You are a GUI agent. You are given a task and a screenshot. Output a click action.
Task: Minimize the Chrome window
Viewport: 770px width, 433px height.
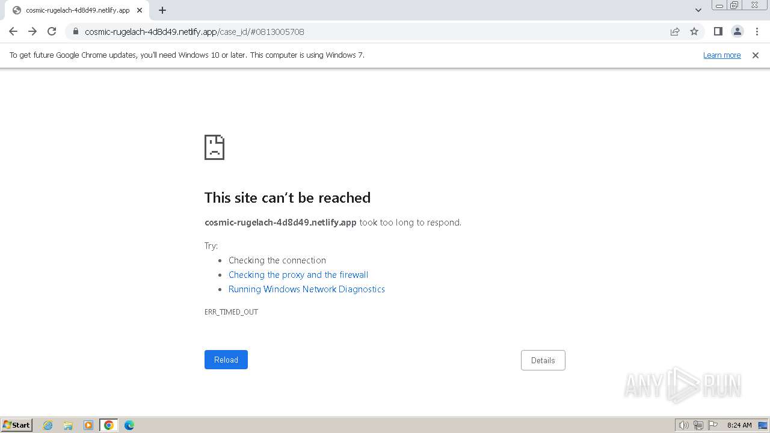(719, 5)
